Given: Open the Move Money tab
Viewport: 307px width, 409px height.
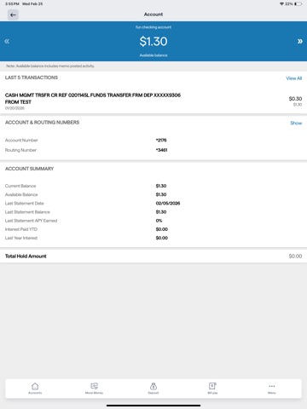Looking at the screenshot, I should (x=94, y=389).
